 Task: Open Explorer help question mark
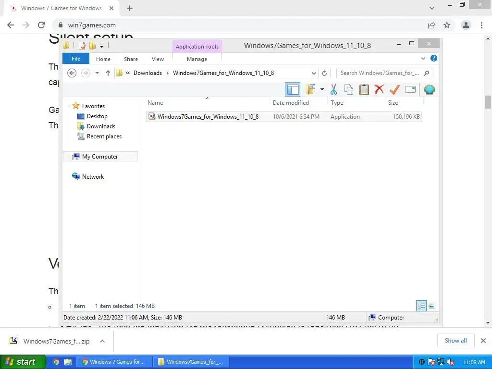click(x=434, y=58)
